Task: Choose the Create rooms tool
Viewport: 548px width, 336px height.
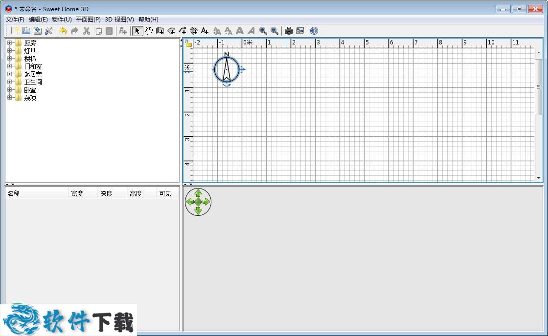Action: click(x=171, y=31)
